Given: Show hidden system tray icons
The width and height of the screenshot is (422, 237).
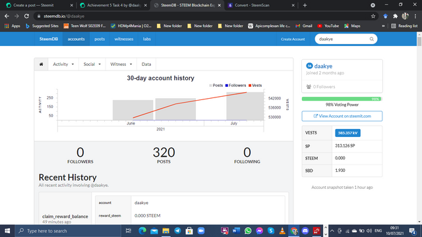Looking at the screenshot, I should (332, 231).
